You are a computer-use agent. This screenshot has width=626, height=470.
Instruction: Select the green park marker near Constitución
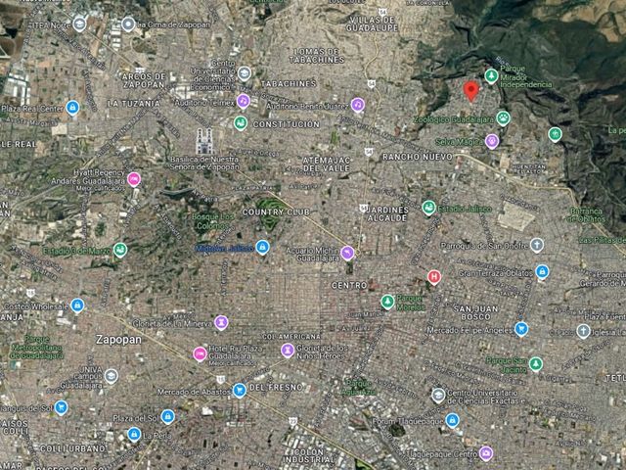click(x=241, y=123)
